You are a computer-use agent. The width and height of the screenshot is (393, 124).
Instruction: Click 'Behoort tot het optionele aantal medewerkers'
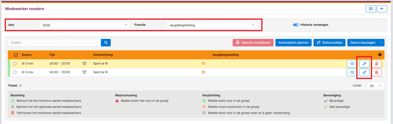(x=49, y=107)
